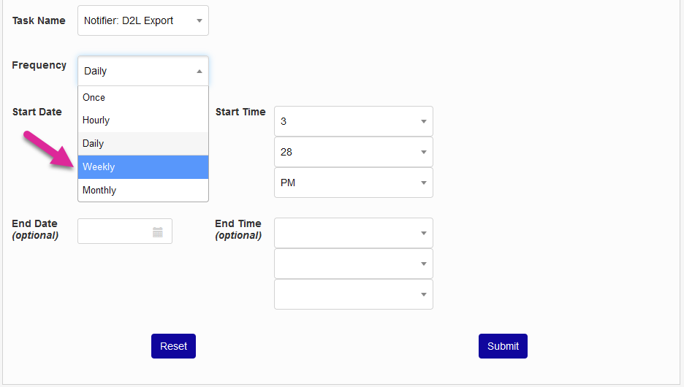Image resolution: width=684 pixels, height=387 pixels.
Task: Select Once from frequency list
Action: click(143, 97)
